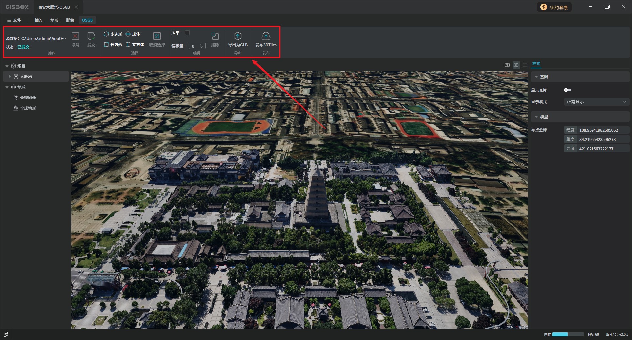632x340 pixels.
Task: Collapse the Earth (地球) tree node
Action: pos(7,87)
